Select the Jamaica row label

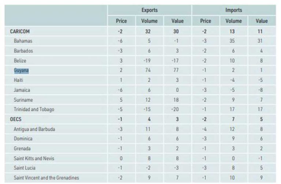click(x=22, y=90)
